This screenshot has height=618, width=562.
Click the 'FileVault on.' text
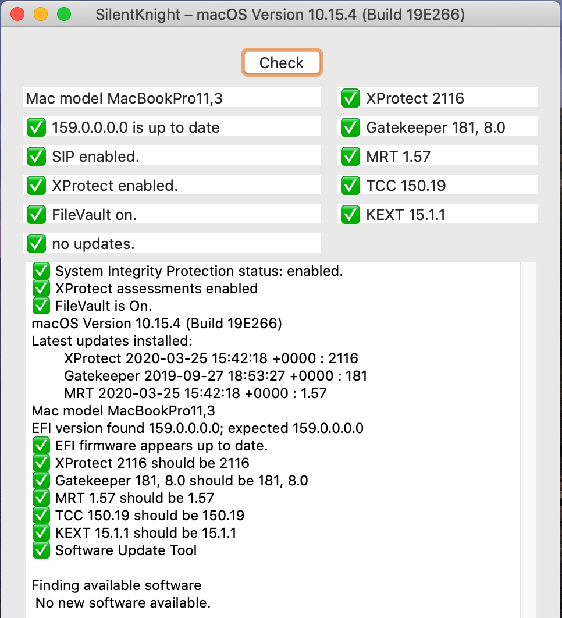click(94, 215)
